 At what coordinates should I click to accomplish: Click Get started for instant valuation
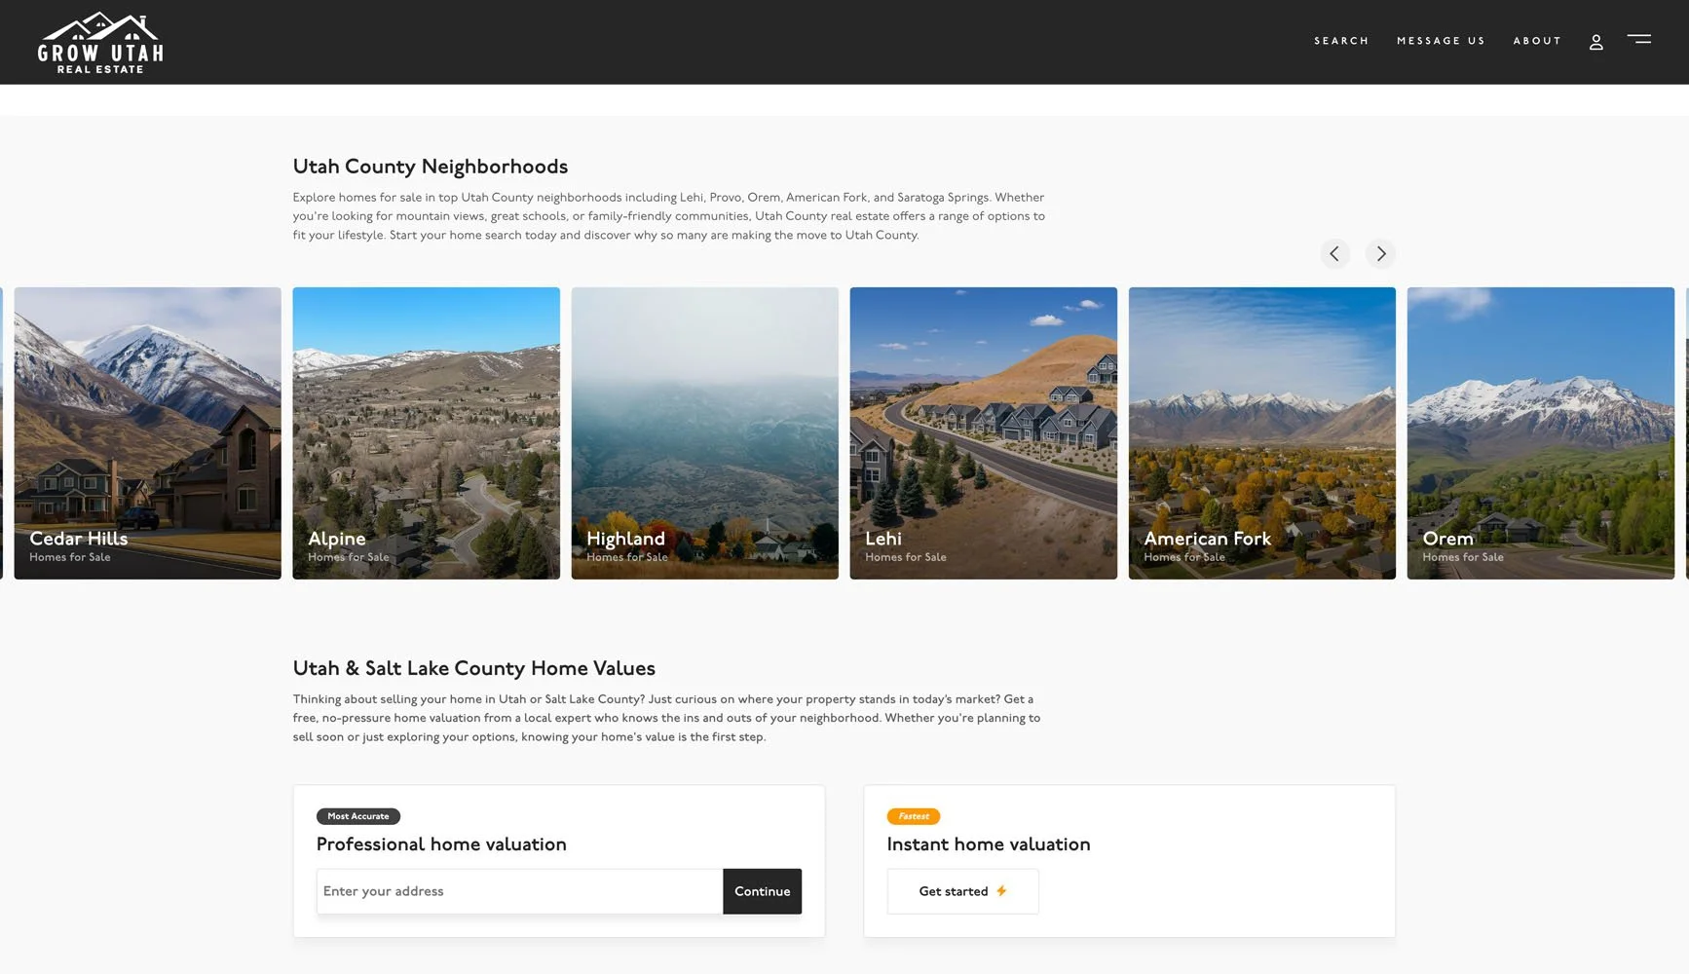(x=963, y=891)
